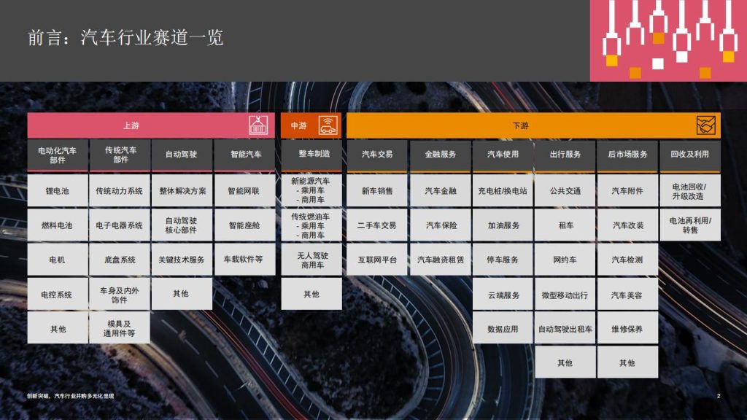Select the 传统动力系统 cell
747x420 pixels.
tap(120, 190)
